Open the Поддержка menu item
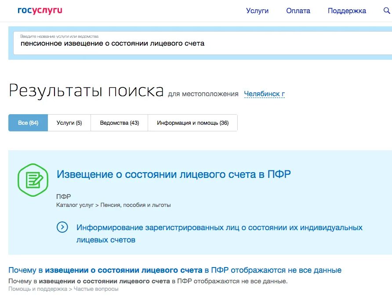This screenshot has width=392, height=300. (347, 11)
